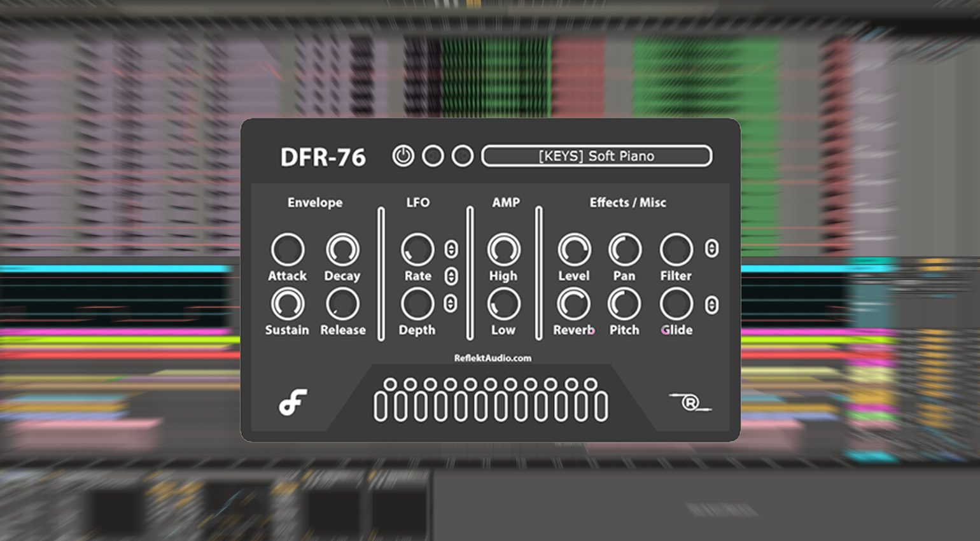Image resolution: width=980 pixels, height=541 pixels.
Task: Click the Release knob
Action: click(342, 304)
